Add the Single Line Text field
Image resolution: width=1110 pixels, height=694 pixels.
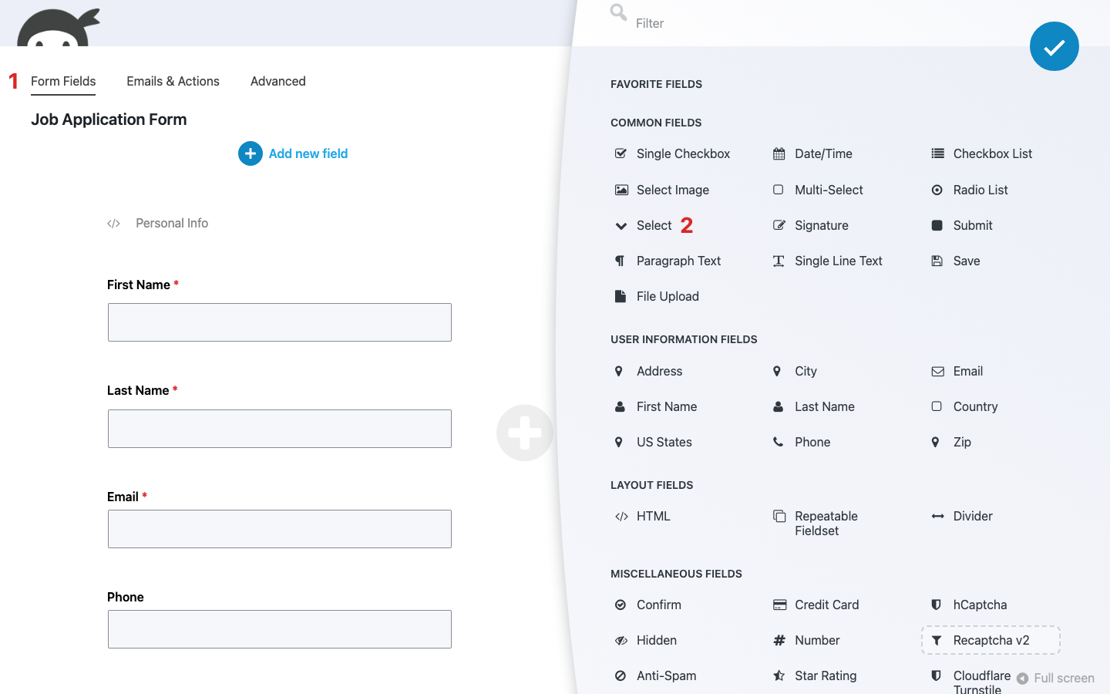(x=827, y=261)
